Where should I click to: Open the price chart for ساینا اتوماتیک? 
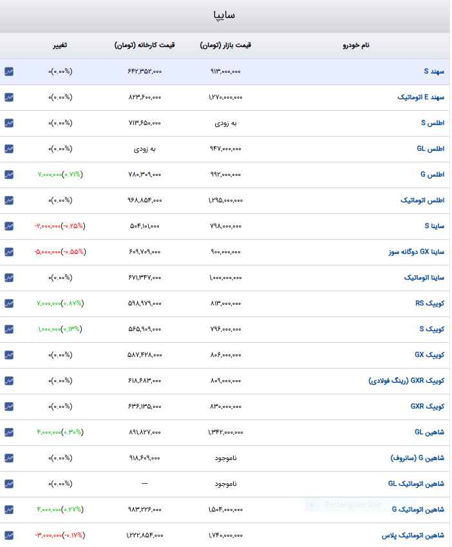(x=10, y=278)
